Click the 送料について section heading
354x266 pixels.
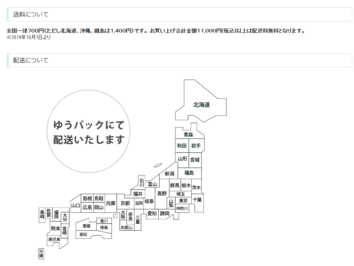point(31,15)
